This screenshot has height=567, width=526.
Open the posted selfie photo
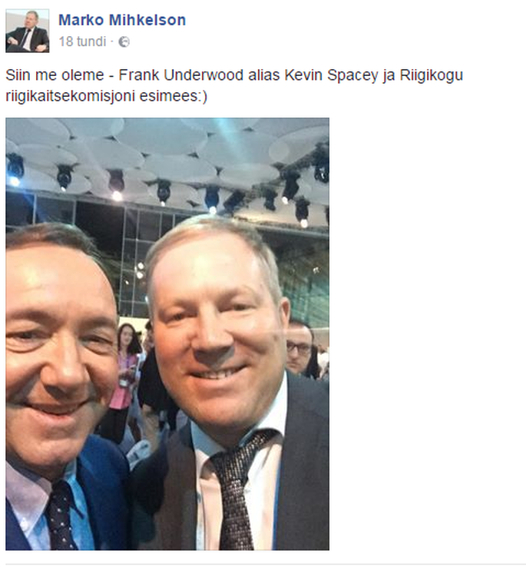[x=167, y=333]
